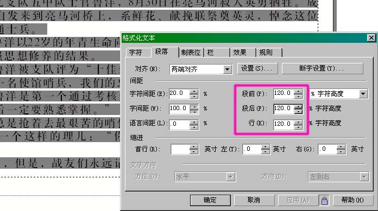Viewport: 378px width, 211px height.
Task: Click the 帮助 button
Action: (x=352, y=200)
